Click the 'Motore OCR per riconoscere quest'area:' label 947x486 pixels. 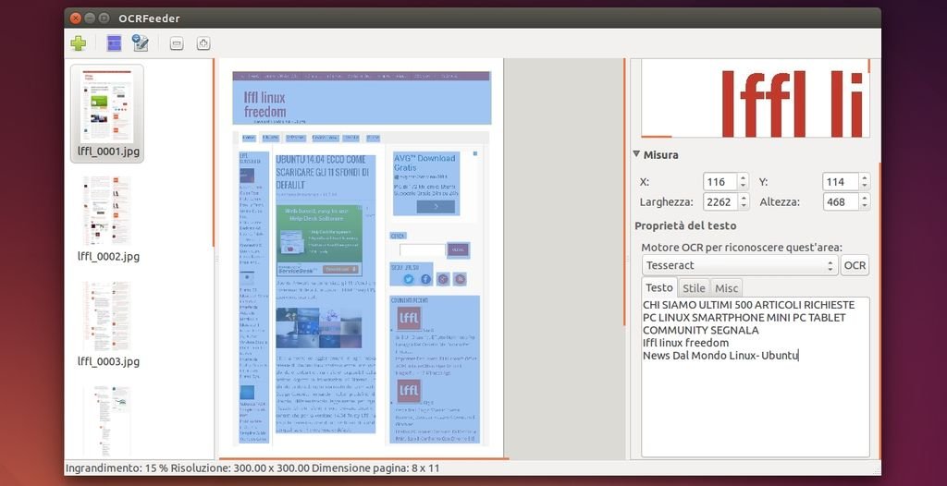(x=742, y=247)
